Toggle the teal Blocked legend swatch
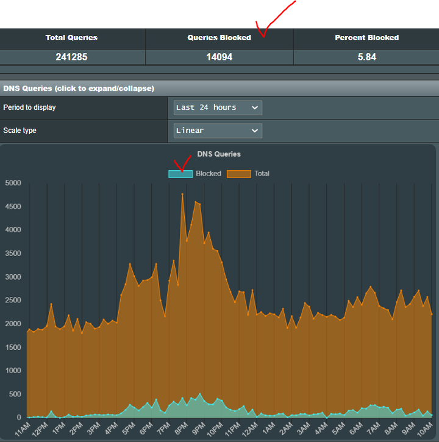 pos(180,174)
